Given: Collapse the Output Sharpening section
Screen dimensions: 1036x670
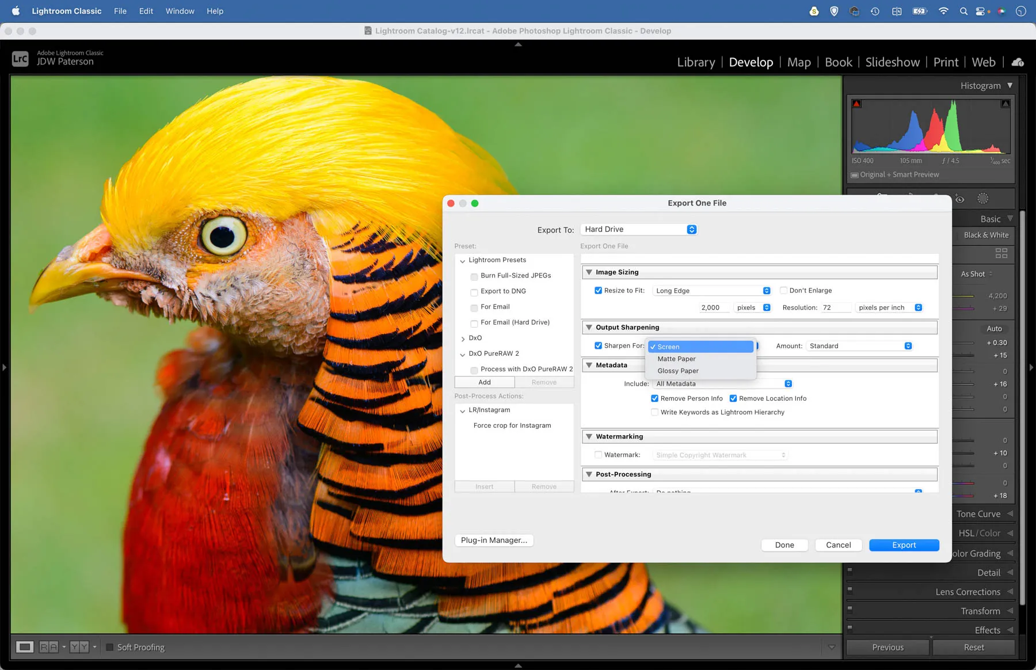Looking at the screenshot, I should [589, 328].
